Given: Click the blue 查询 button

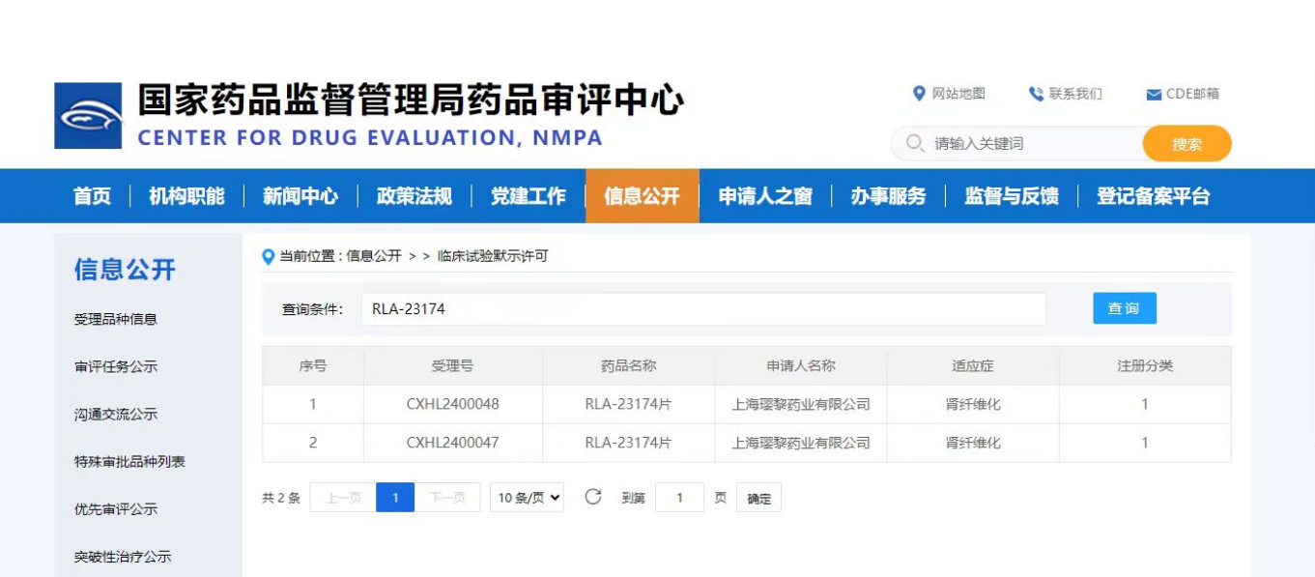Looking at the screenshot, I should pos(1125,308).
